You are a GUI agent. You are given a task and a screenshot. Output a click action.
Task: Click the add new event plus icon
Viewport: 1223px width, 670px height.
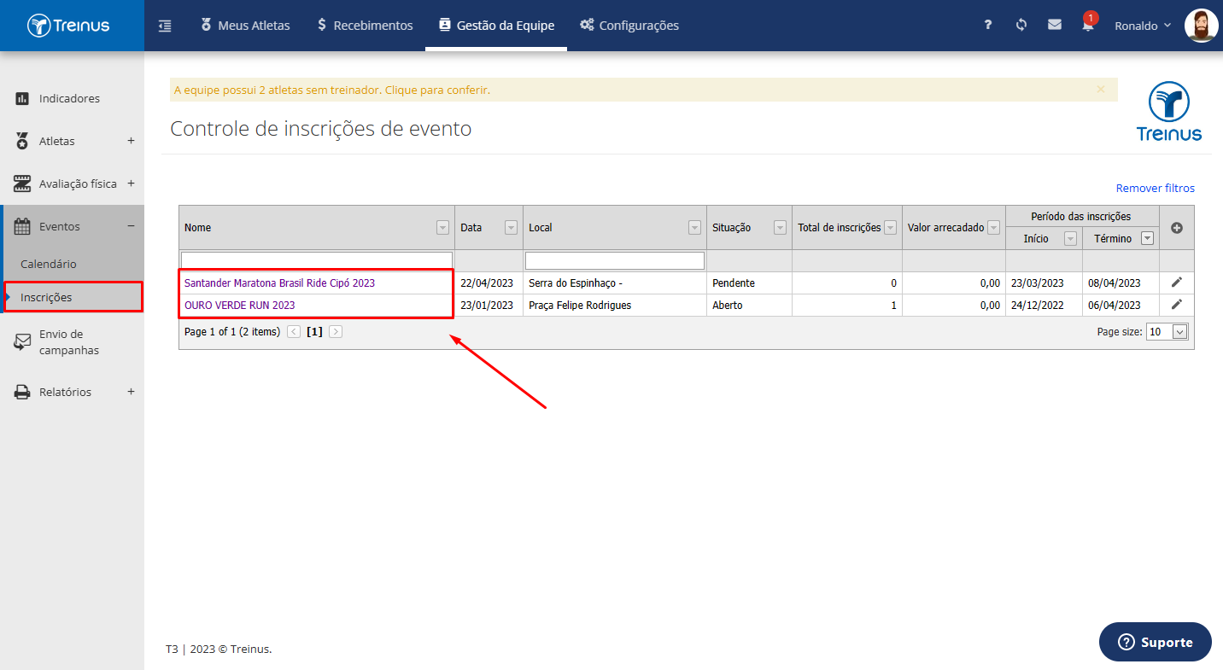coord(1177,228)
